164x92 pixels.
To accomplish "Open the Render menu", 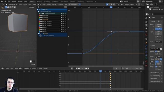I will pyautogui.click(x=14, y=2).
